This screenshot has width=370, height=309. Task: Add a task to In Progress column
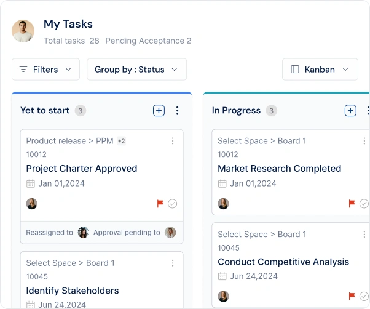tap(350, 111)
